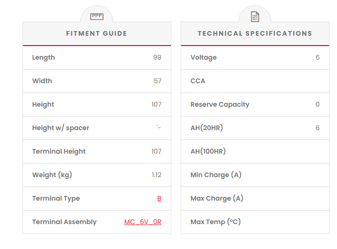
Task: Click the Weight (kg) label
Action: click(x=52, y=175)
